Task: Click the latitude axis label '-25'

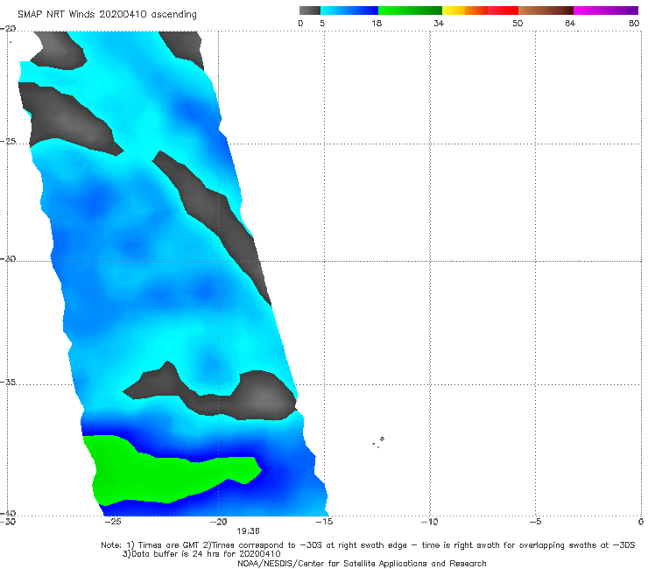Action: pos(8,141)
